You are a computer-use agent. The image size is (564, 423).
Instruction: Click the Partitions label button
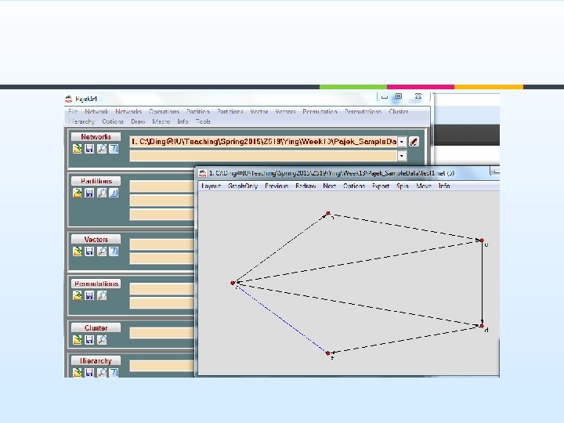(x=96, y=181)
